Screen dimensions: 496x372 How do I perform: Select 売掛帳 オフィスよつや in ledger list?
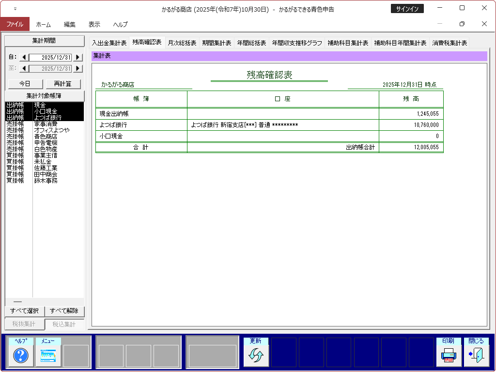tap(45, 130)
